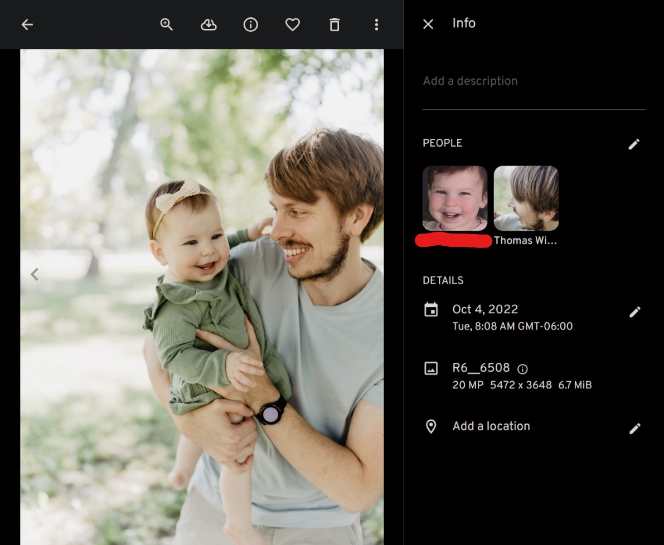
Task: Click the image file icon in Details
Action: 431,368
